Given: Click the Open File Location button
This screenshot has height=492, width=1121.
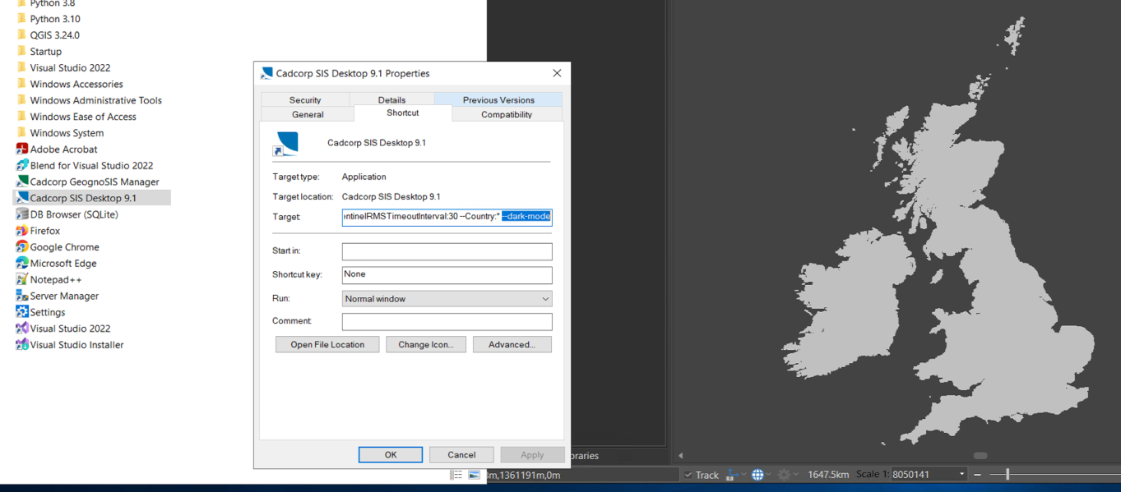Looking at the screenshot, I should click(x=327, y=345).
